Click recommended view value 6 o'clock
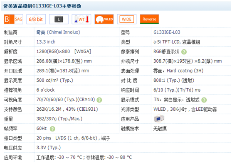232x163 pixels. pyautogui.click(x=45, y=90)
